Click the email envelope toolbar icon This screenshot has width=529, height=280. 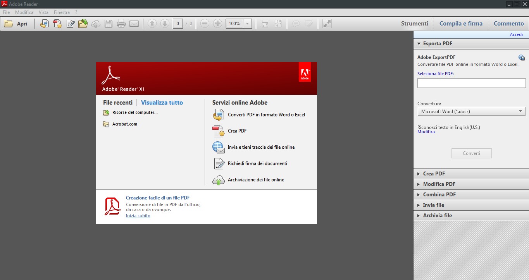[x=134, y=24]
